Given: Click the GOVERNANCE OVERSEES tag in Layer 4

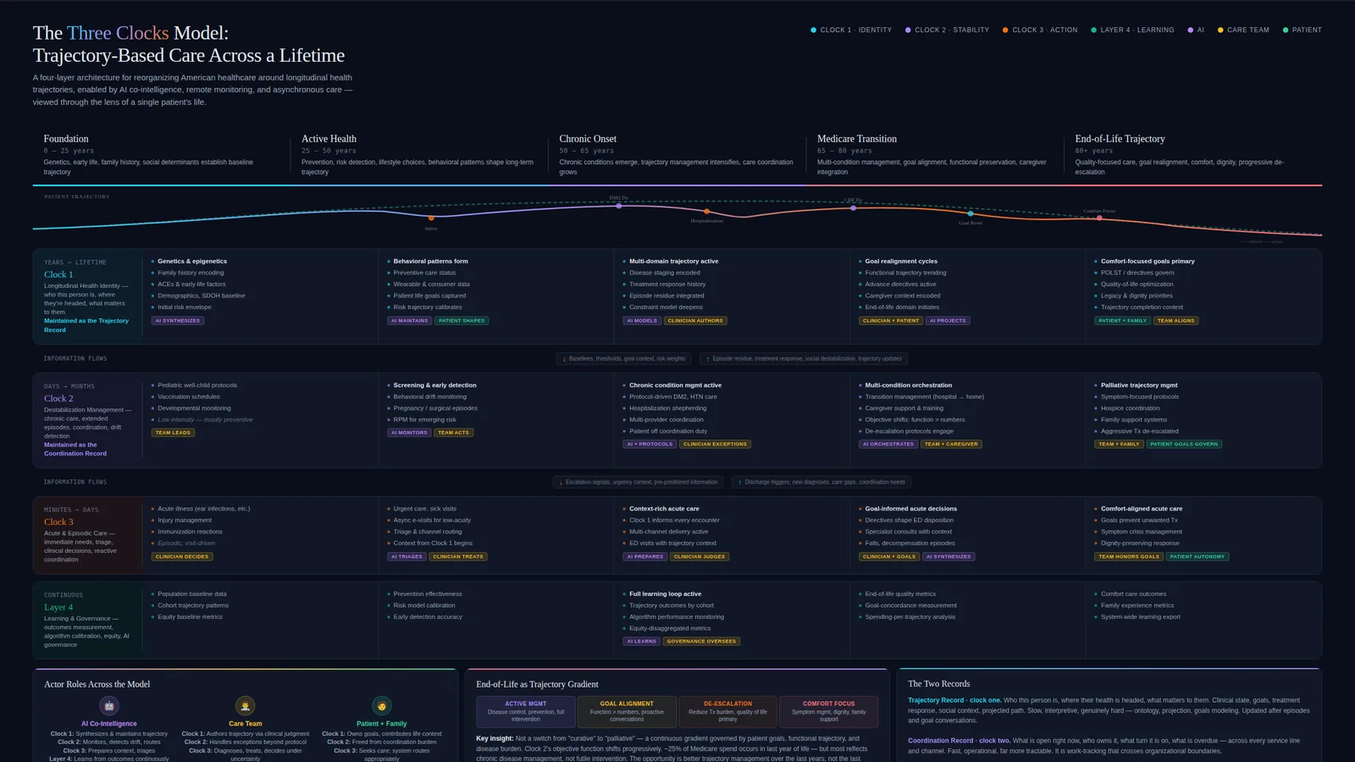Looking at the screenshot, I should coord(701,641).
